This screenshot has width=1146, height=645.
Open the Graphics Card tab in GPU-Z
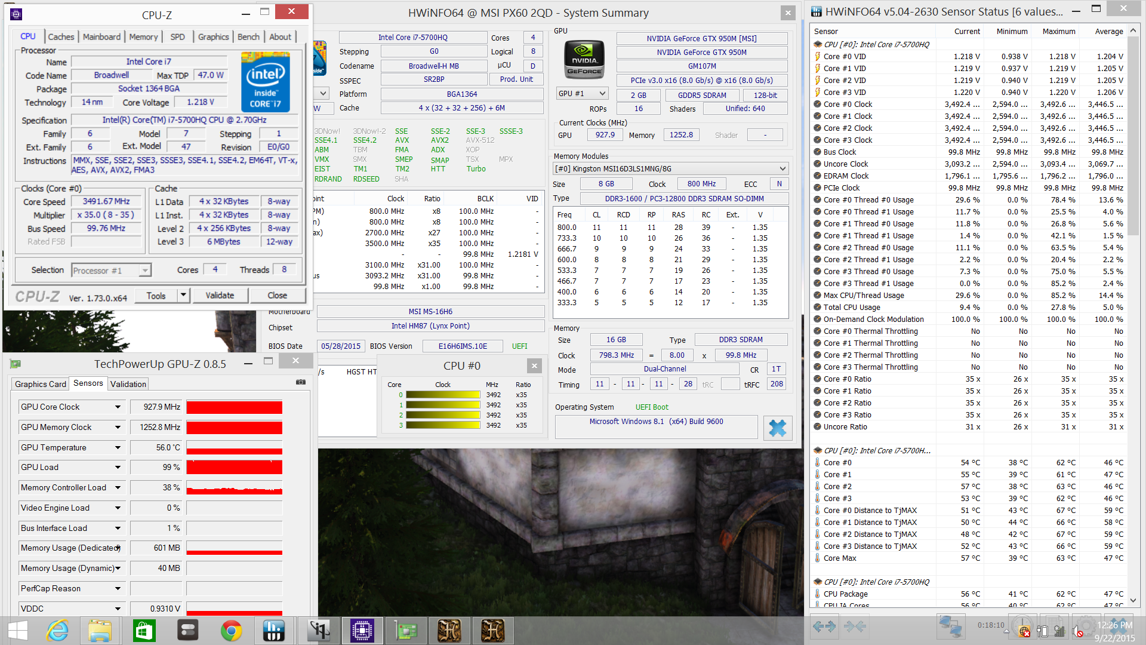point(41,384)
